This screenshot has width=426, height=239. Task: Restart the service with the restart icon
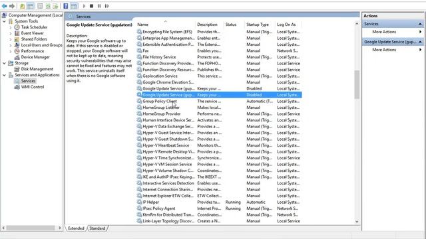tap(106, 6)
